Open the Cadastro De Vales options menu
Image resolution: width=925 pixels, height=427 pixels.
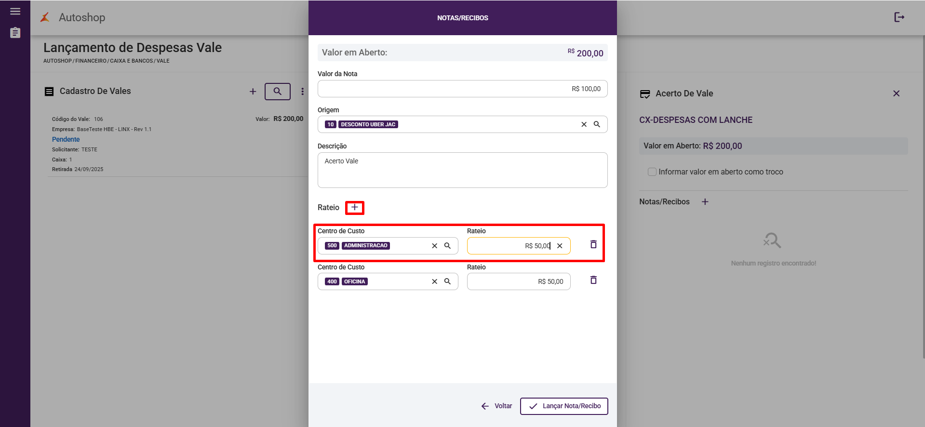tap(302, 92)
